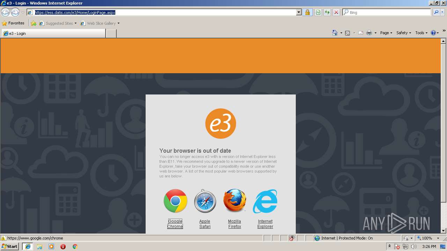This screenshot has height=251, width=447.
Task: Click the Print icon
Action: (x=369, y=33)
